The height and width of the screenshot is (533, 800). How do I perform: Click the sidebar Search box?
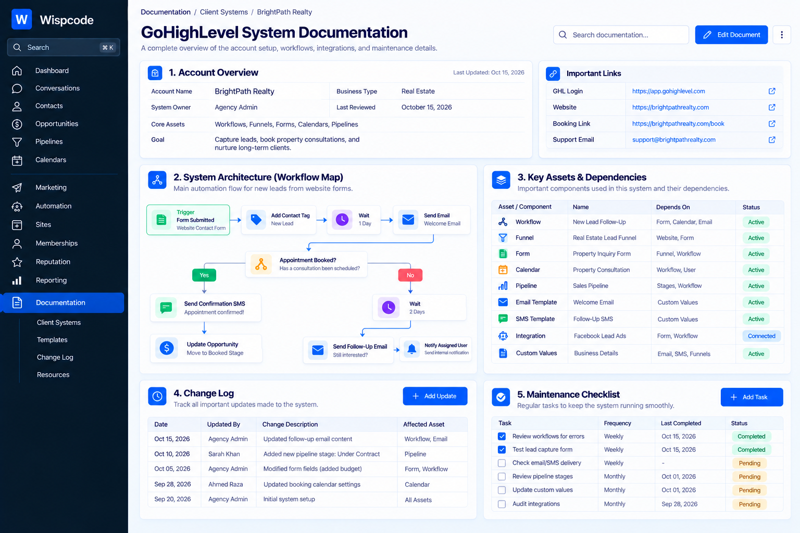tap(64, 47)
